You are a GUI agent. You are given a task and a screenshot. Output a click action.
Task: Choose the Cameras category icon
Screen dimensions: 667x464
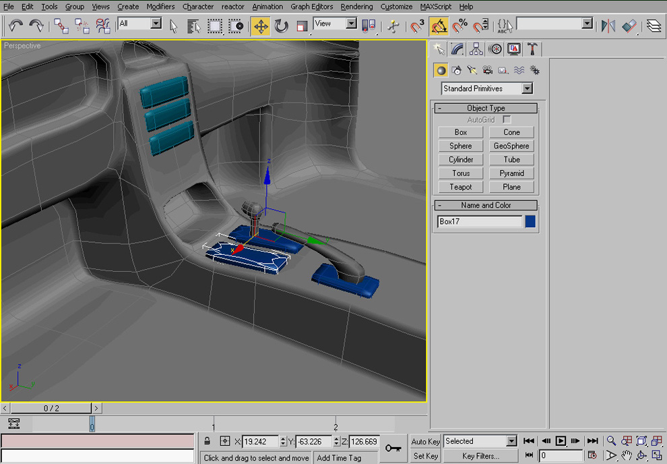click(487, 70)
